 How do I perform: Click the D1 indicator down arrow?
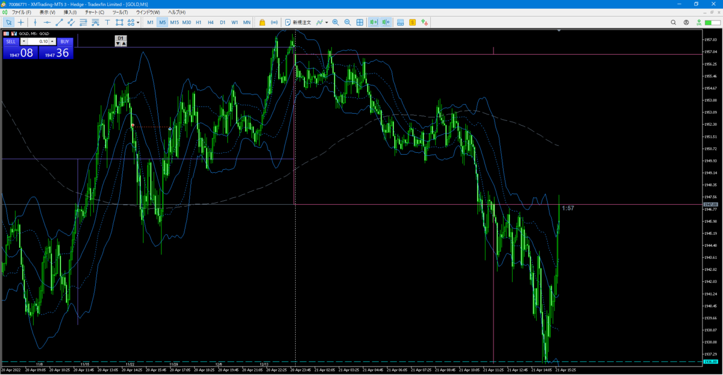(118, 43)
